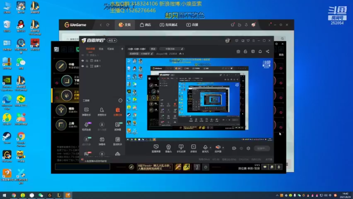
Task: Toggle visibility of 全屏 1 source
Action: click(x=83, y=66)
